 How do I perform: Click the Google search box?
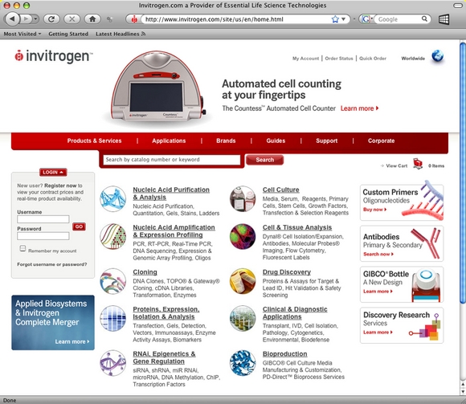pyautogui.click(x=399, y=19)
